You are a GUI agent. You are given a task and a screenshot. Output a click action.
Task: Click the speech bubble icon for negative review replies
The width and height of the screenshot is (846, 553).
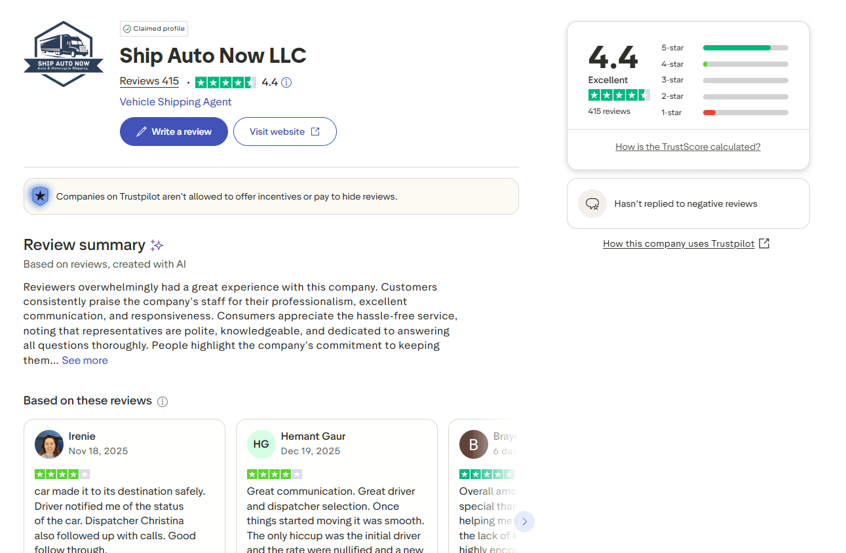(x=592, y=204)
